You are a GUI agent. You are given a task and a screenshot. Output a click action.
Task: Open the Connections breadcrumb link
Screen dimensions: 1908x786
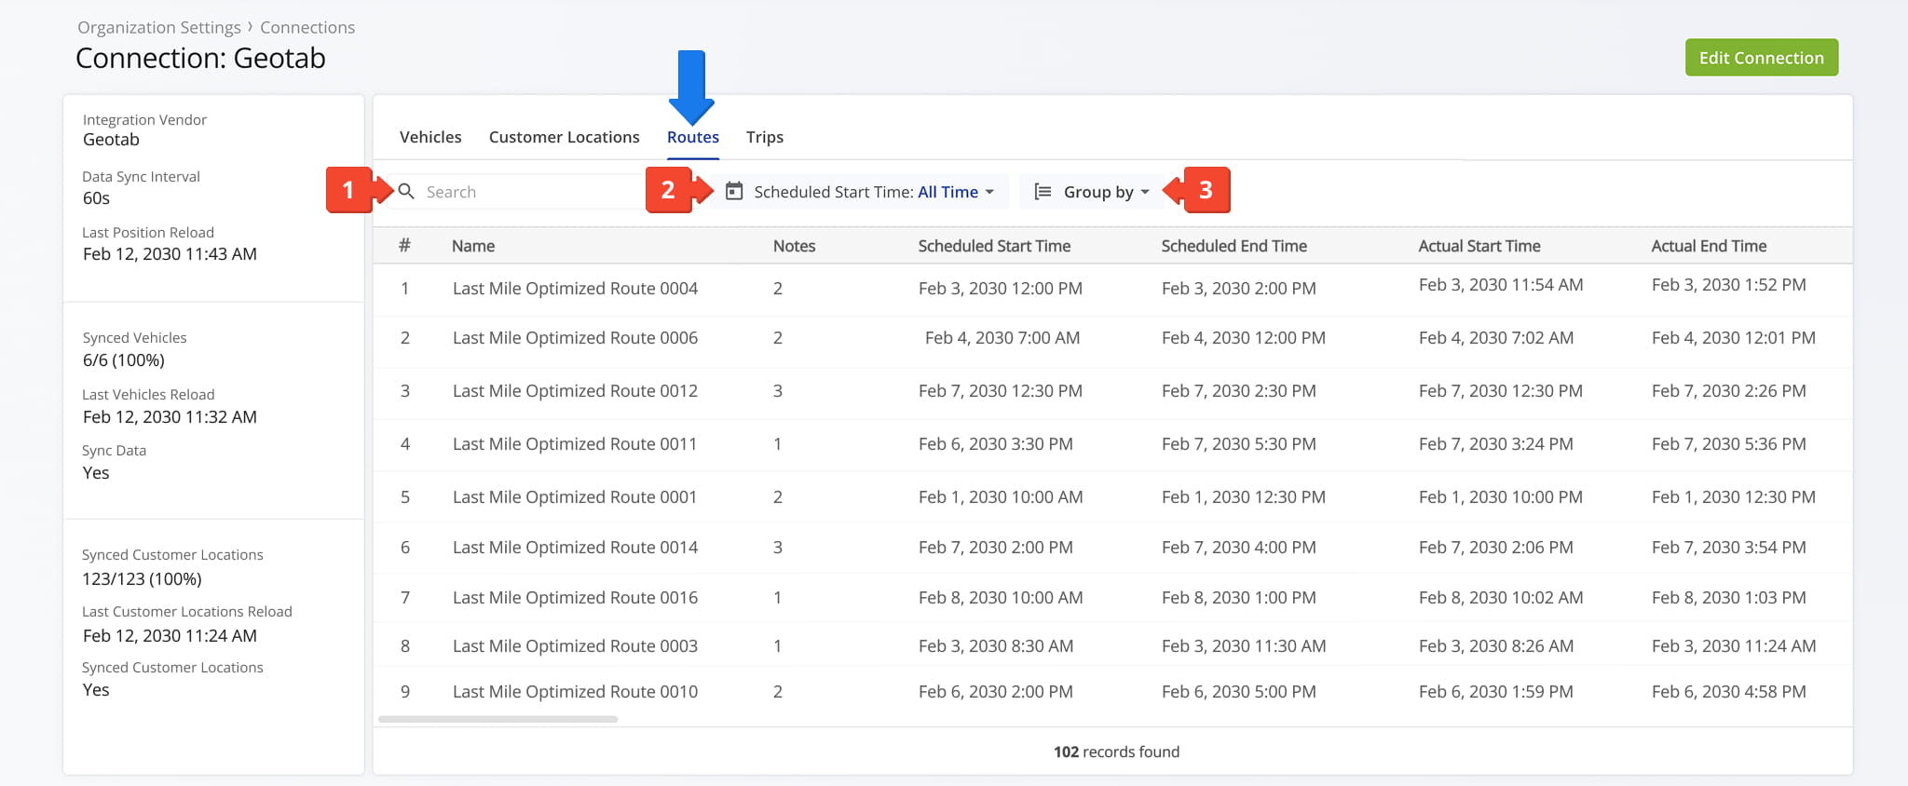(307, 28)
